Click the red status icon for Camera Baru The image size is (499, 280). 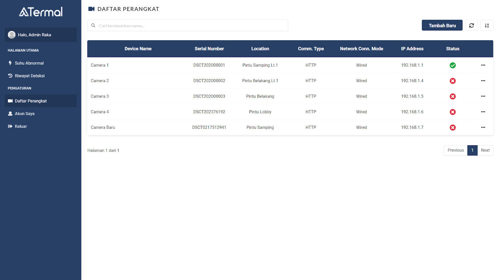tap(453, 128)
